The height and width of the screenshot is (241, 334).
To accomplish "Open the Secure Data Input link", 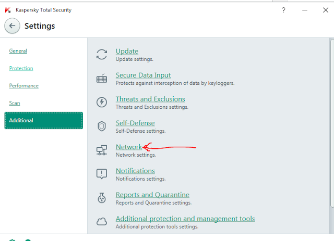I will click(x=143, y=75).
